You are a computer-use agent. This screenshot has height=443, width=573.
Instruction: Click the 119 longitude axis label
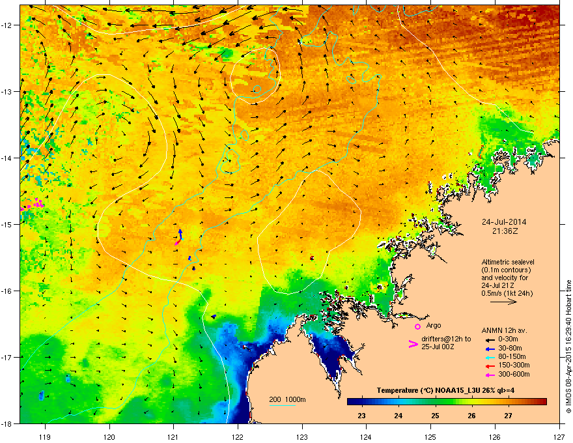pos(45,436)
